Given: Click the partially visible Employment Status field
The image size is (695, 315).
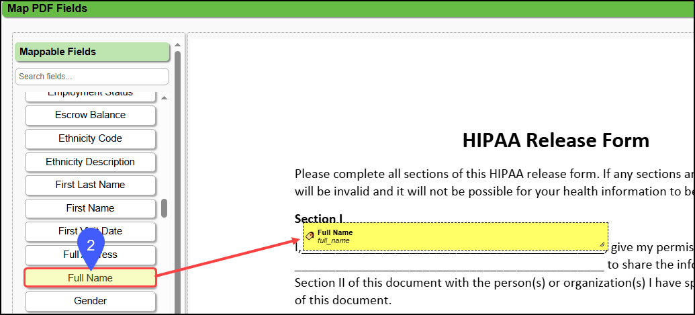Looking at the screenshot, I should (x=90, y=95).
